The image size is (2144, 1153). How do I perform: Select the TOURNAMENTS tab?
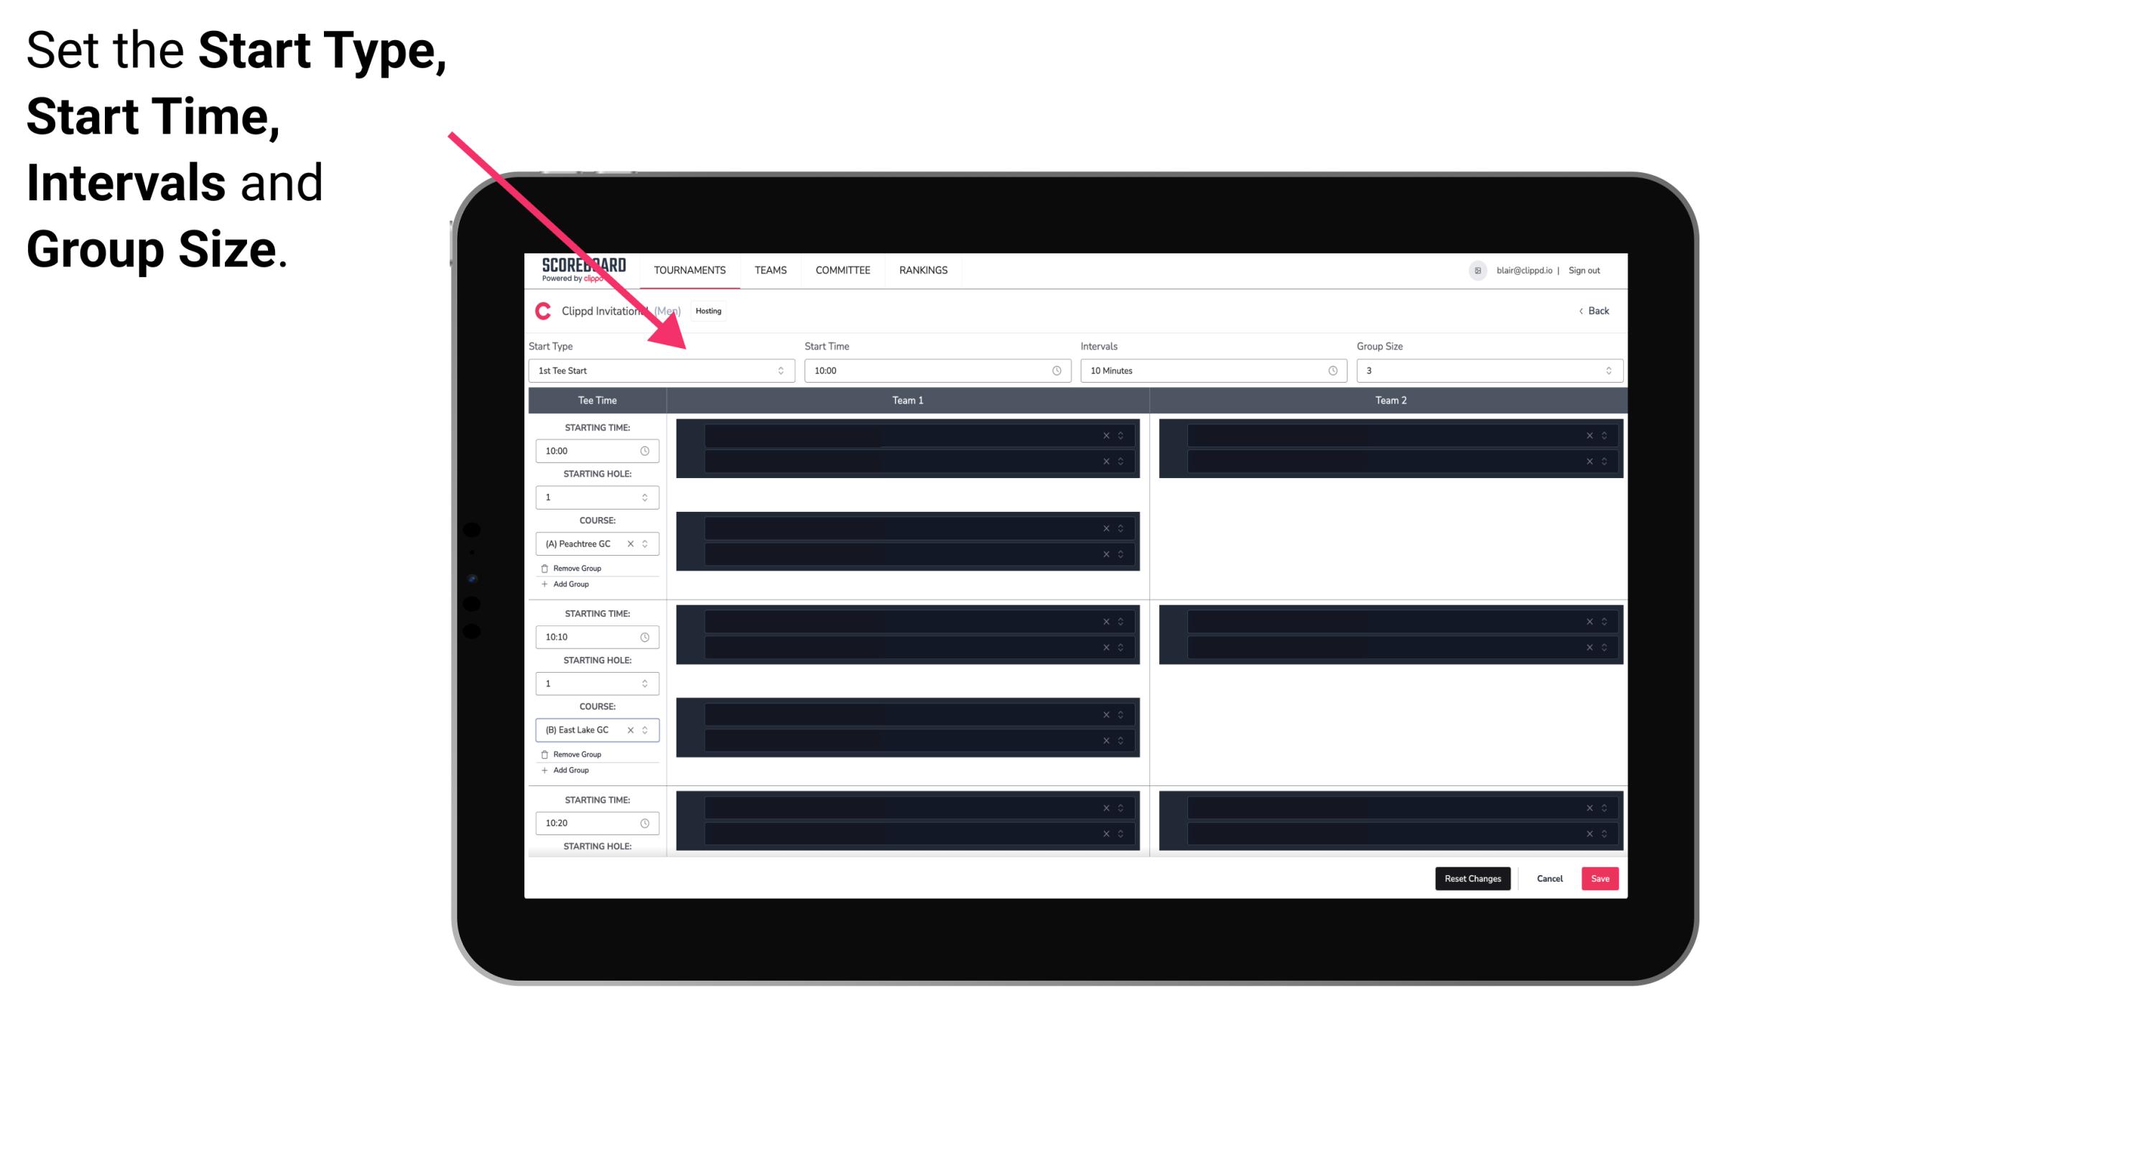tap(690, 270)
